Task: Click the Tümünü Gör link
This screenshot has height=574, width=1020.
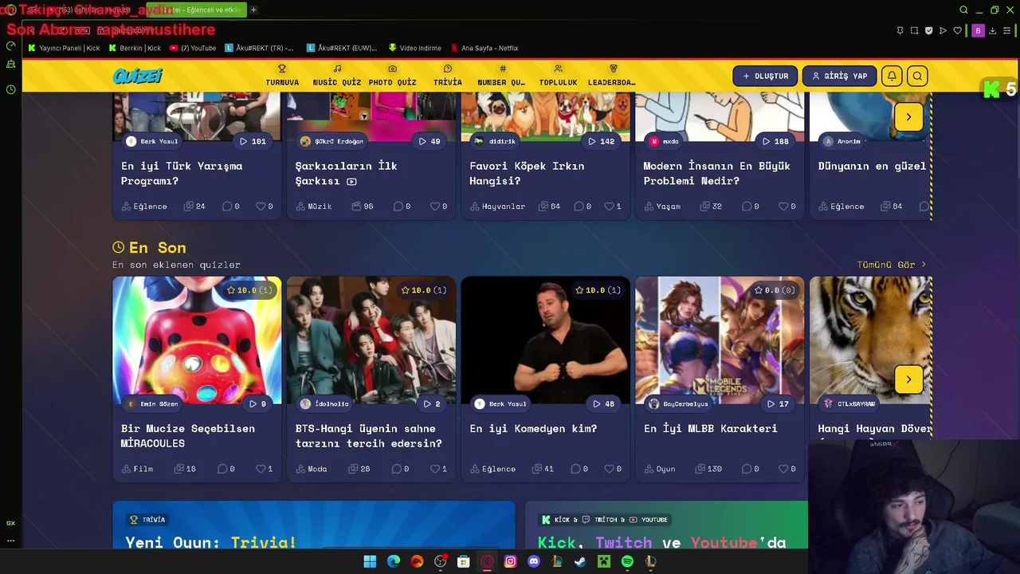Action: click(x=891, y=265)
